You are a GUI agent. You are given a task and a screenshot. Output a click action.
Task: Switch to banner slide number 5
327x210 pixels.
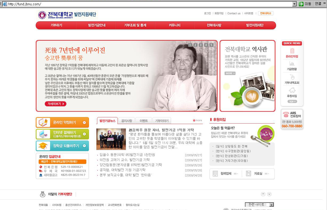click(x=211, y=45)
